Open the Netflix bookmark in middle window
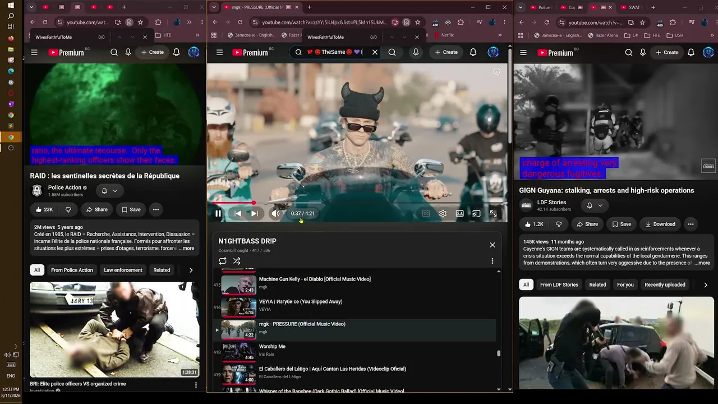 click(x=443, y=35)
